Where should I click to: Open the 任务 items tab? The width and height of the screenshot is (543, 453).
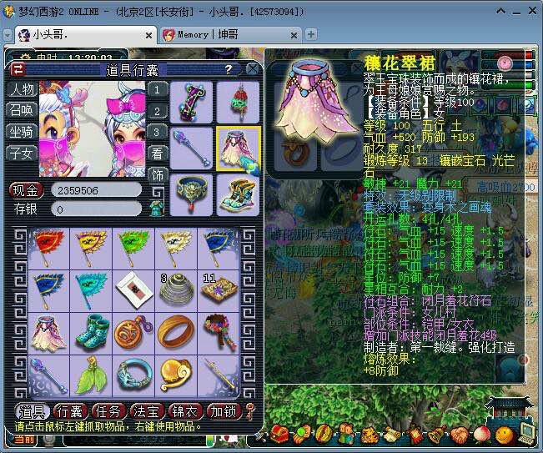coord(109,410)
